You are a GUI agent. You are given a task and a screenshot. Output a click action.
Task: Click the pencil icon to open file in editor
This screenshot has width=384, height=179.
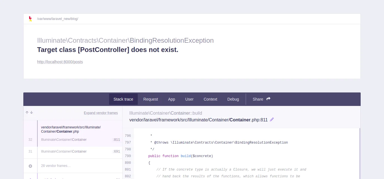[272, 119]
